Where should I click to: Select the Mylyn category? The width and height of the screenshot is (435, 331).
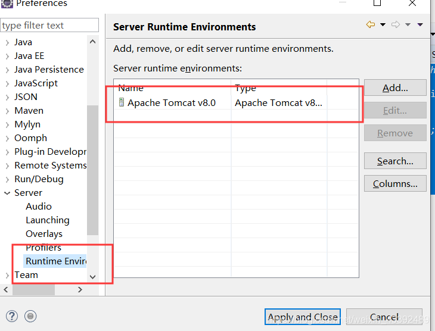coord(27,124)
